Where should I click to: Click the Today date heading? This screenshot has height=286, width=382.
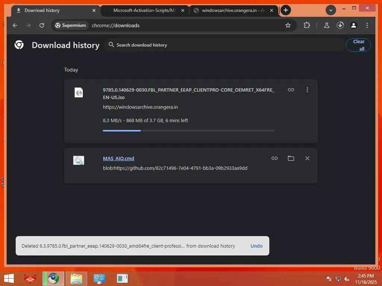point(71,70)
